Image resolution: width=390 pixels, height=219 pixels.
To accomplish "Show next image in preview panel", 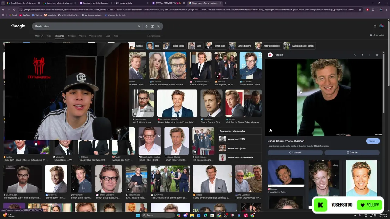I will click(x=362, y=55).
